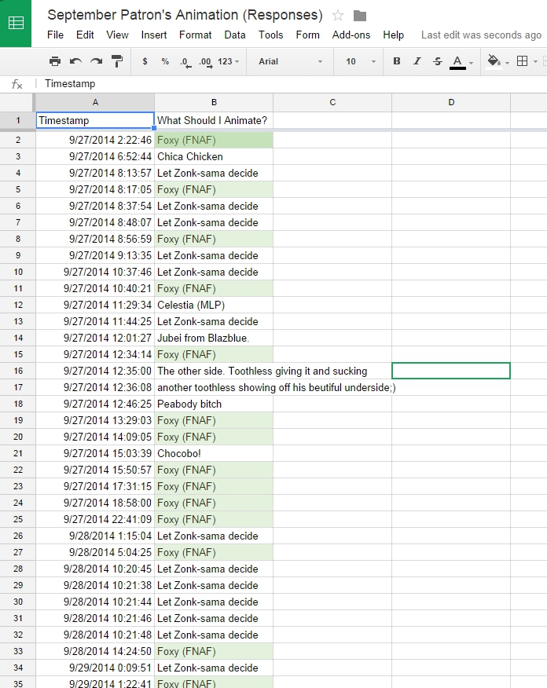Click the 'Last edit was seconds ago' link
547x688 pixels.
(x=481, y=35)
